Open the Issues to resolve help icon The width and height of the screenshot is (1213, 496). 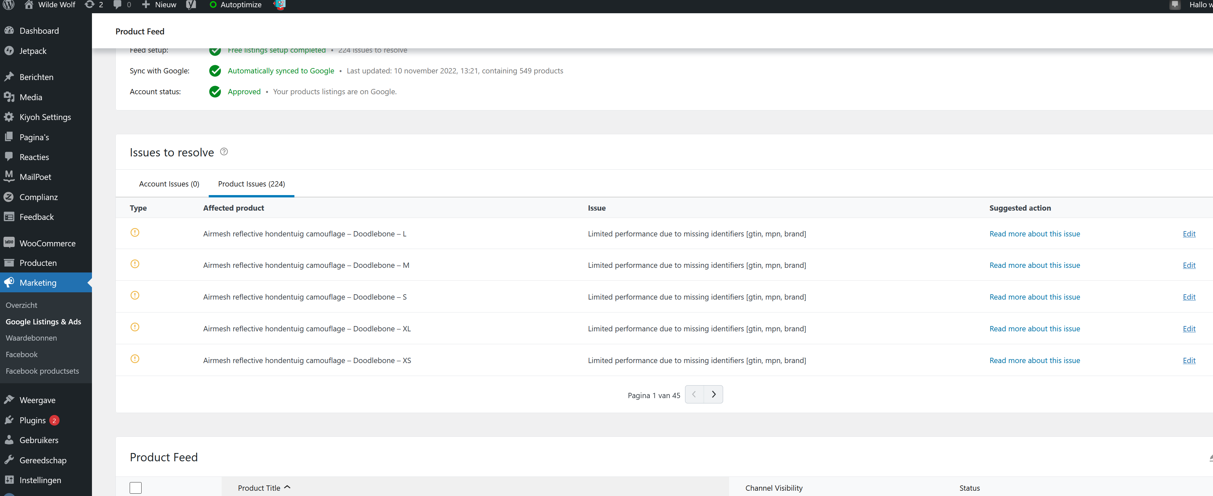[x=224, y=151]
